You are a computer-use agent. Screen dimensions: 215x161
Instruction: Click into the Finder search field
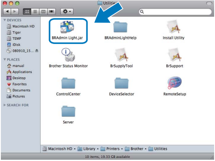(175, 12)
